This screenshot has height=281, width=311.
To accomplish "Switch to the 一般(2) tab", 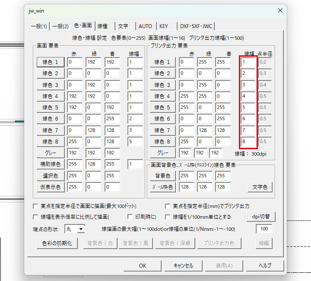I will point(60,26).
